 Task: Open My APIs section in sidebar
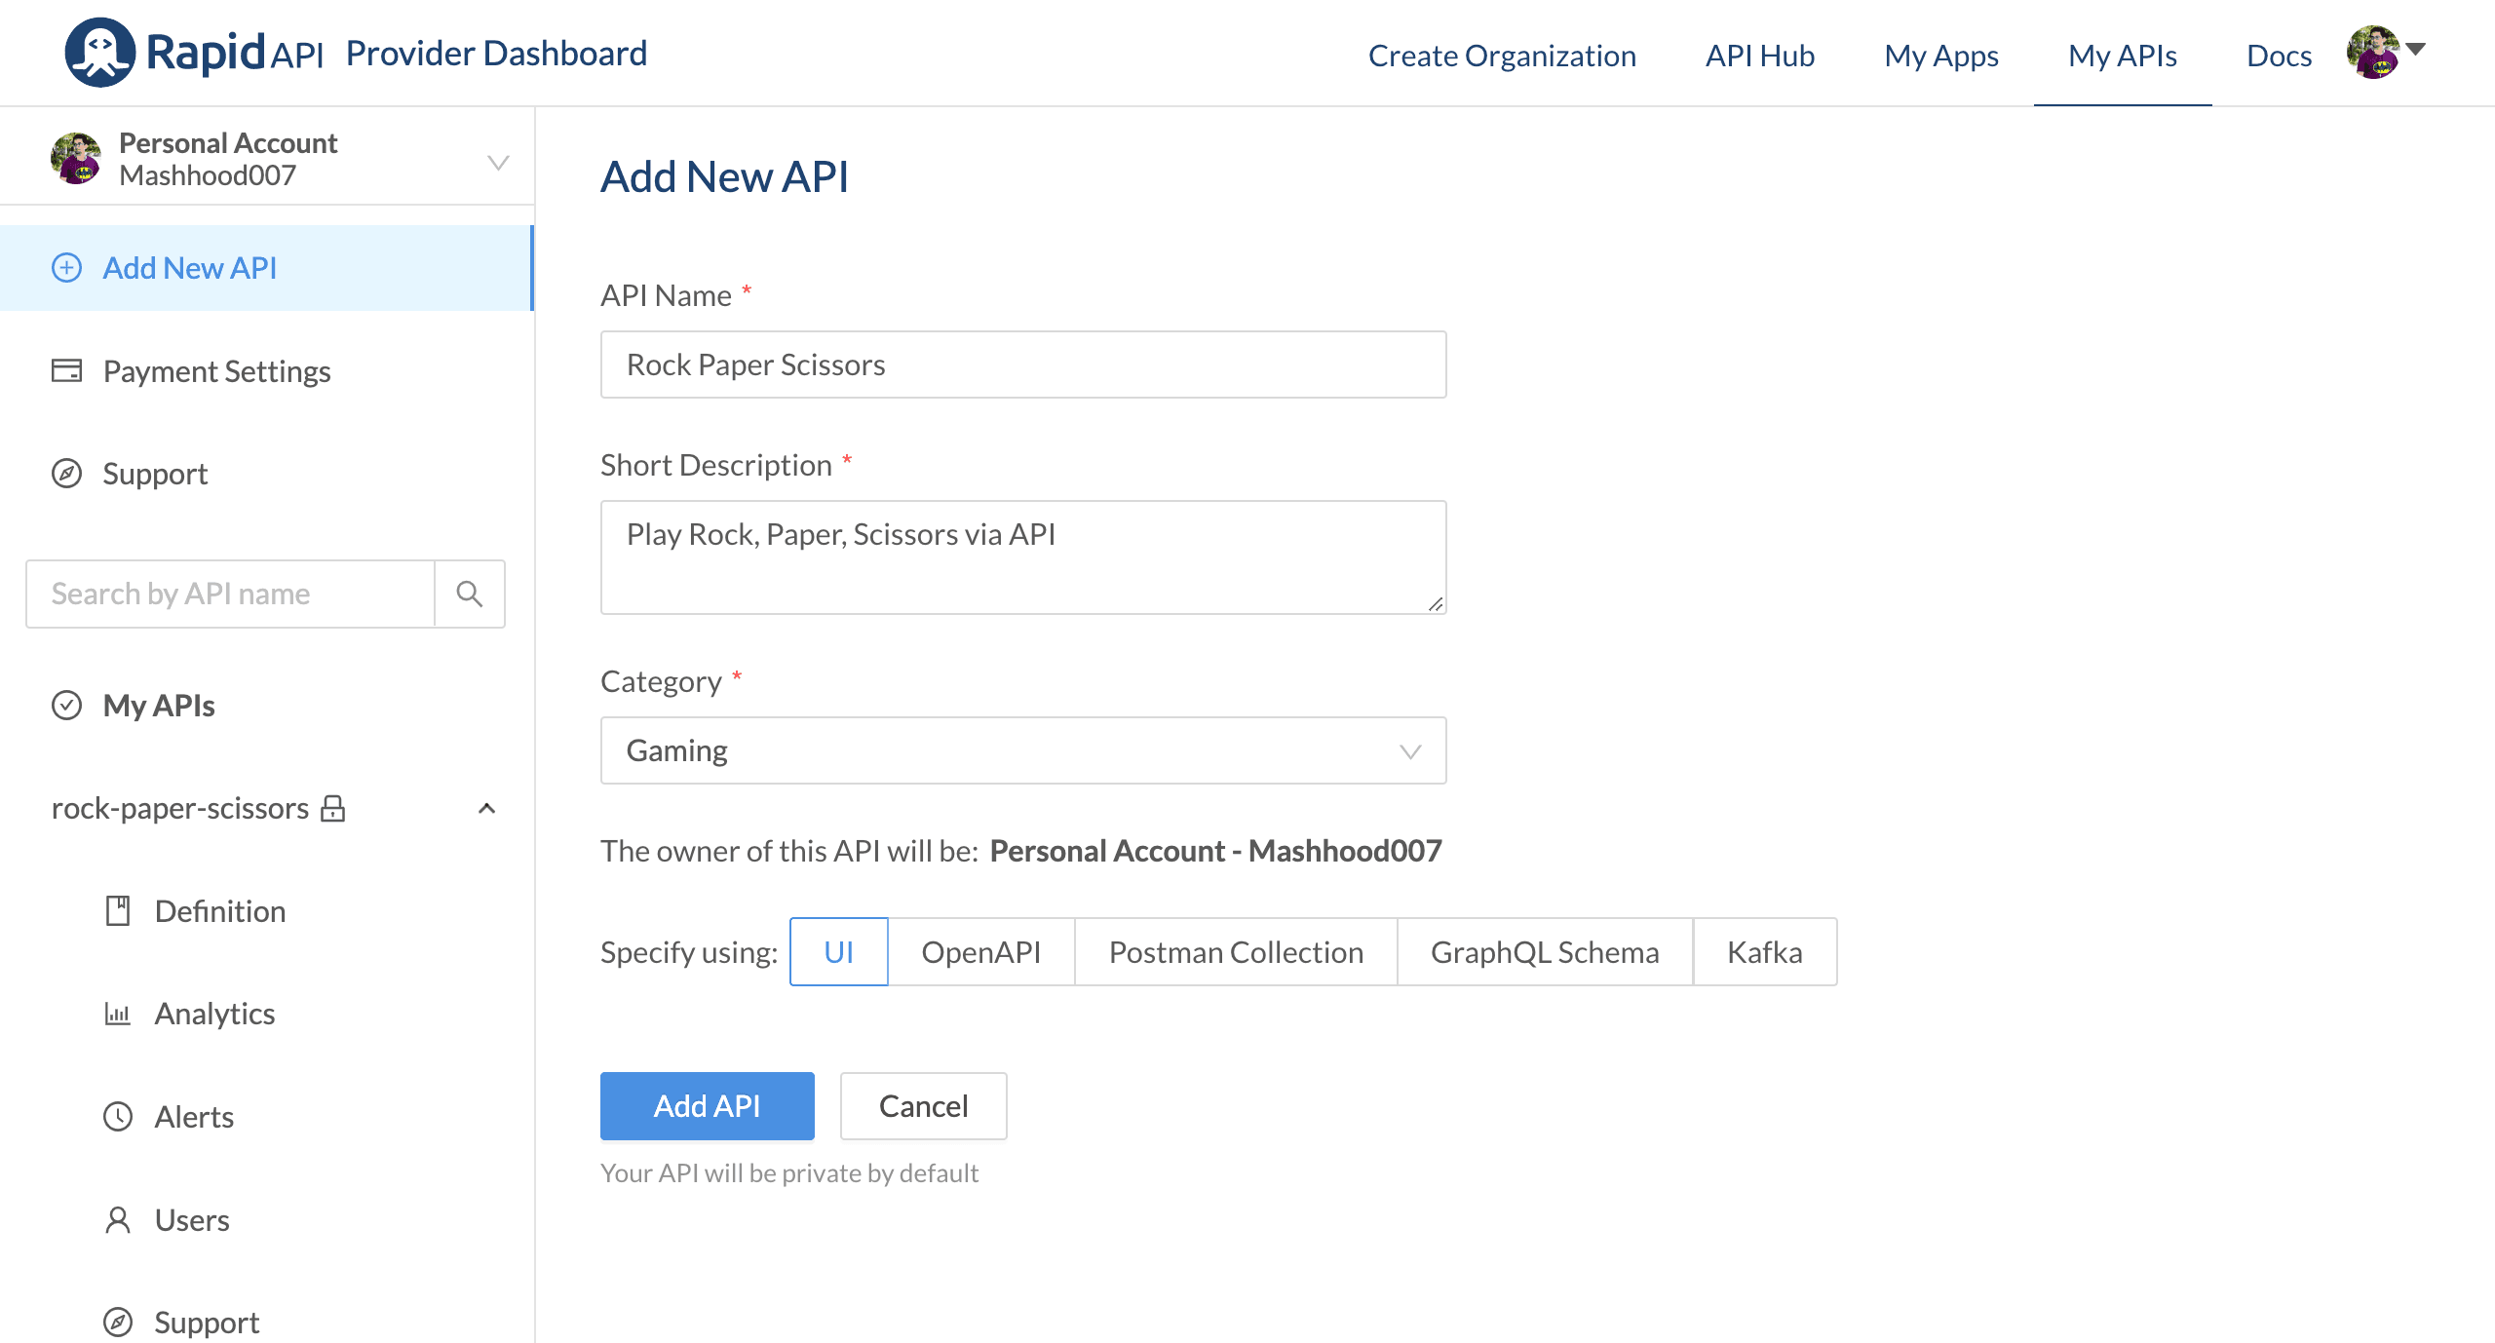click(x=266, y=705)
